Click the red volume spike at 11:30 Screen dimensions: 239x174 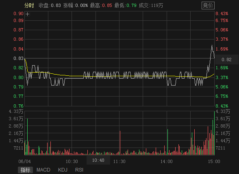click(120, 143)
